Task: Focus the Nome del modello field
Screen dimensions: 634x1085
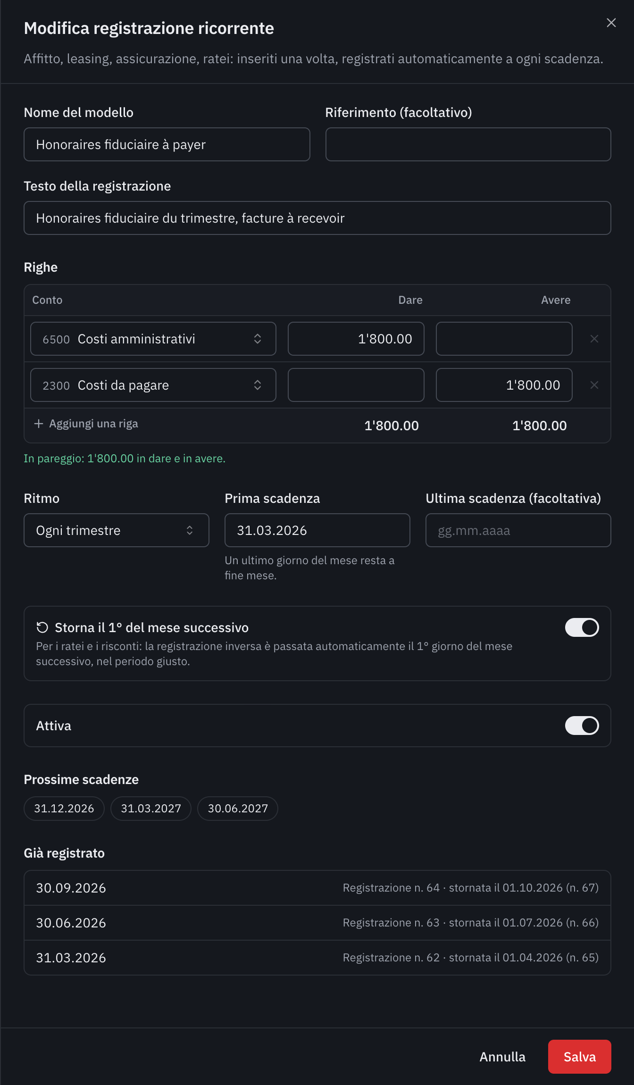Action: 167,144
